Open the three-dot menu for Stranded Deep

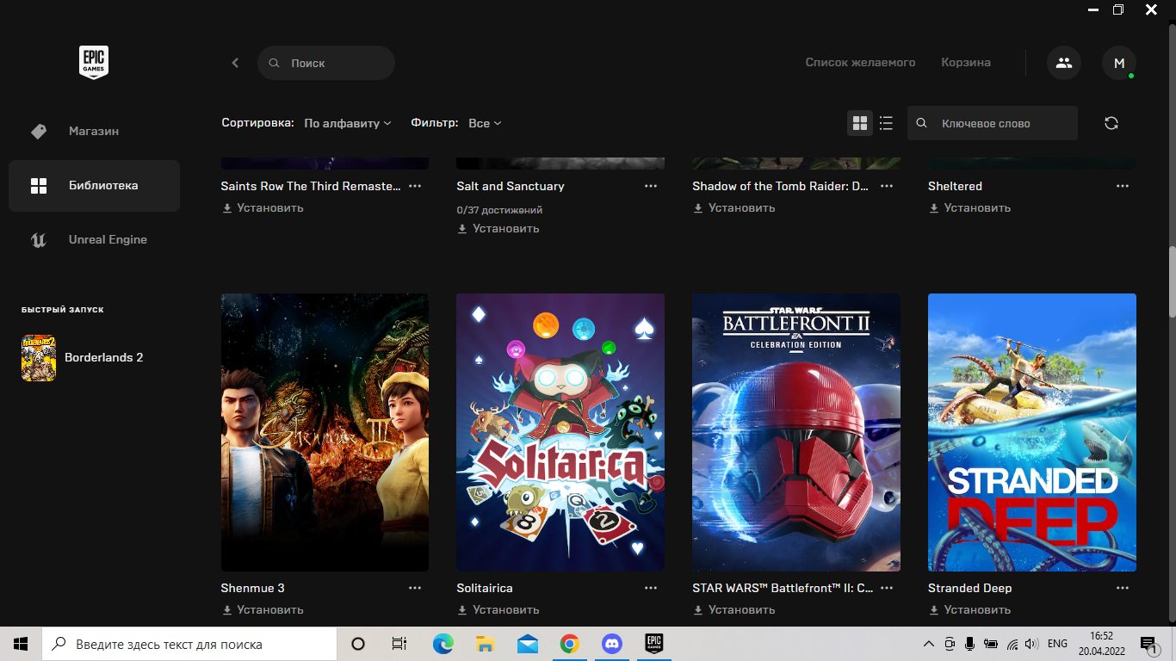click(1123, 588)
